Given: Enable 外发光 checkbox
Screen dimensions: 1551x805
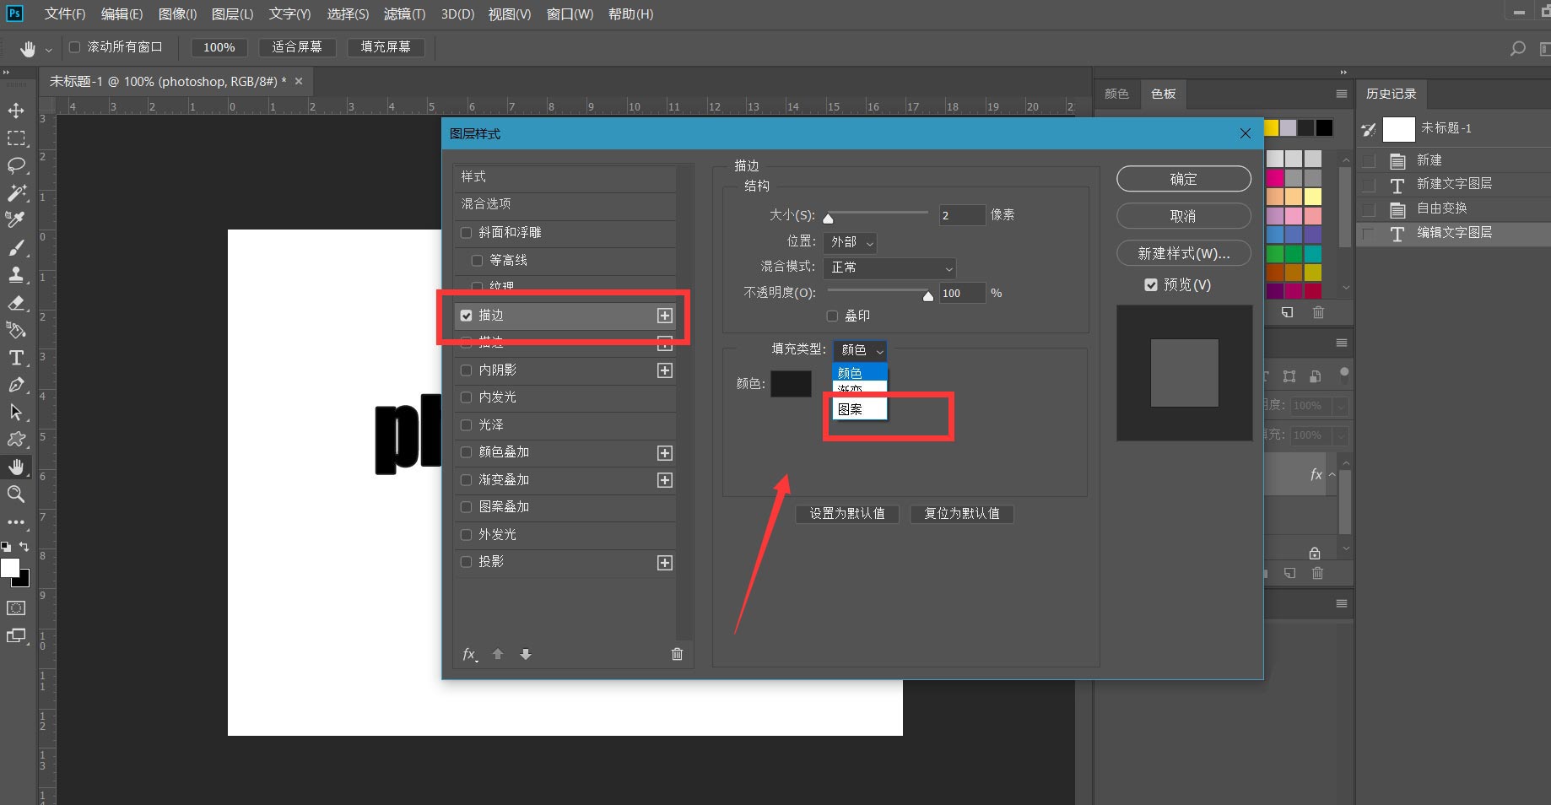Looking at the screenshot, I should click(466, 535).
